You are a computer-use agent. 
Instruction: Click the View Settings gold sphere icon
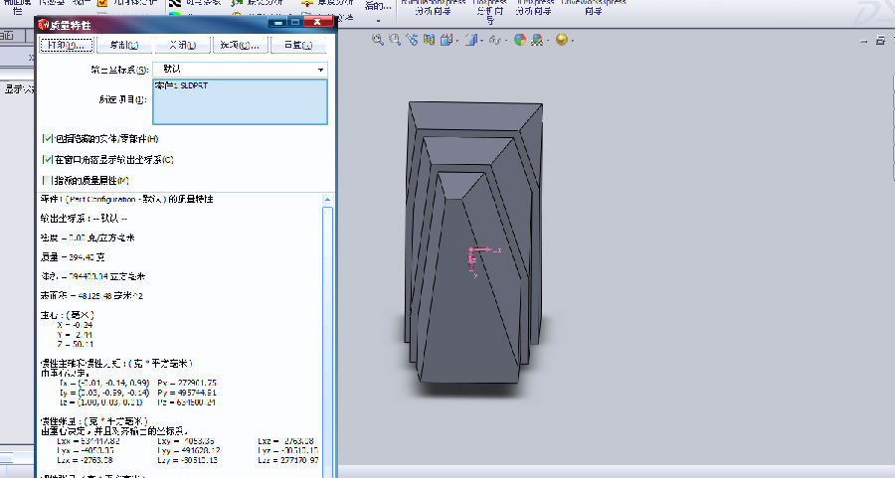click(x=561, y=40)
